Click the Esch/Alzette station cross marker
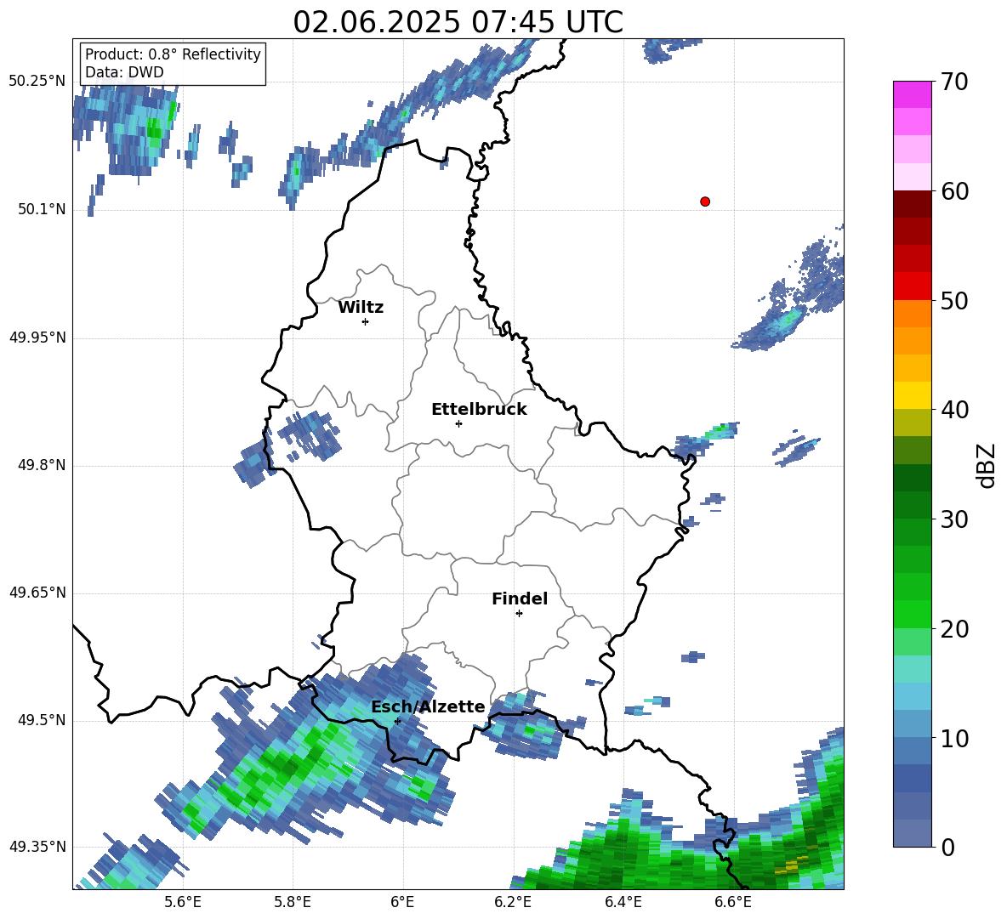 click(x=397, y=721)
